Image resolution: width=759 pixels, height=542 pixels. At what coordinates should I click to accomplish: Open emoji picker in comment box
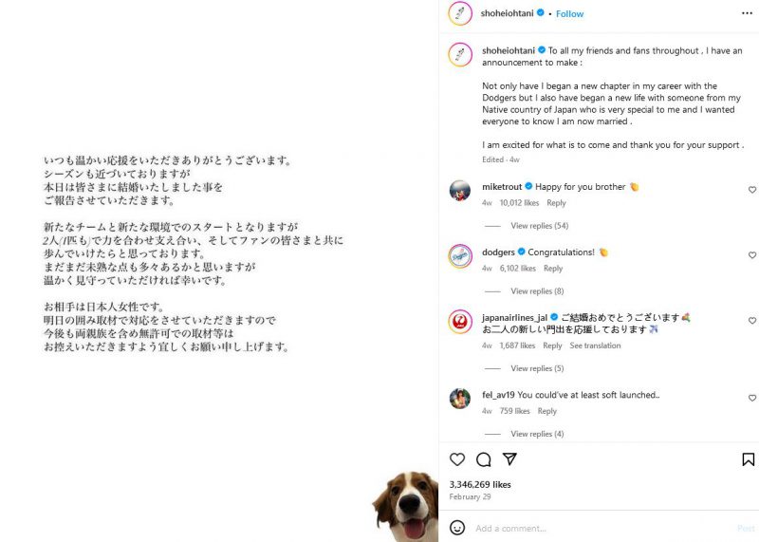pos(457,528)
